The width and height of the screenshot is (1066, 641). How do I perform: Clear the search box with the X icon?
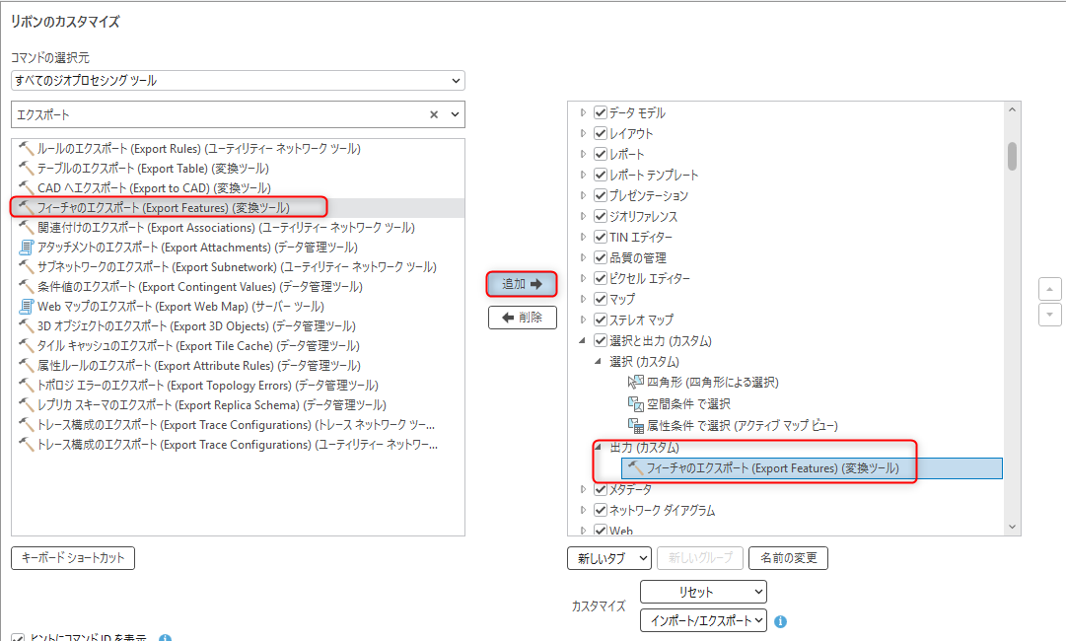coord(434,114)
